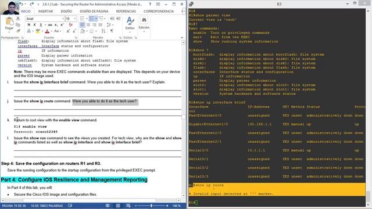Viewport: 372px width, 209px height.
Task: Activate the format painter brush
Action: (18, 31)
